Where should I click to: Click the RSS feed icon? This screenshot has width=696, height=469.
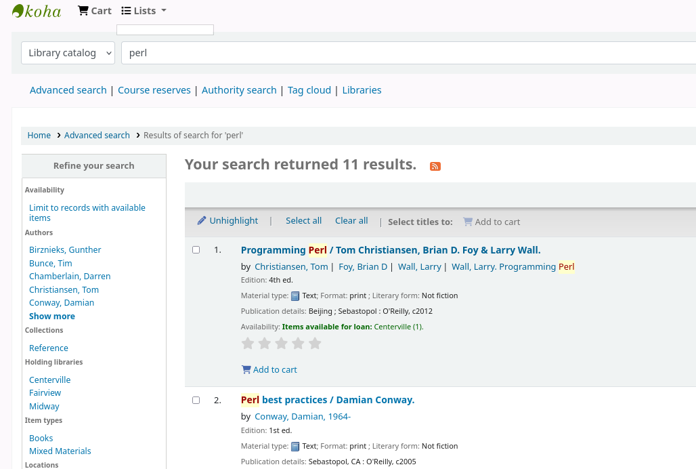[435, 166]
